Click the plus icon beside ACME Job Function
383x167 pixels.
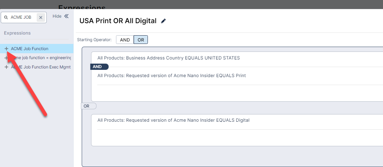(6, 49)
